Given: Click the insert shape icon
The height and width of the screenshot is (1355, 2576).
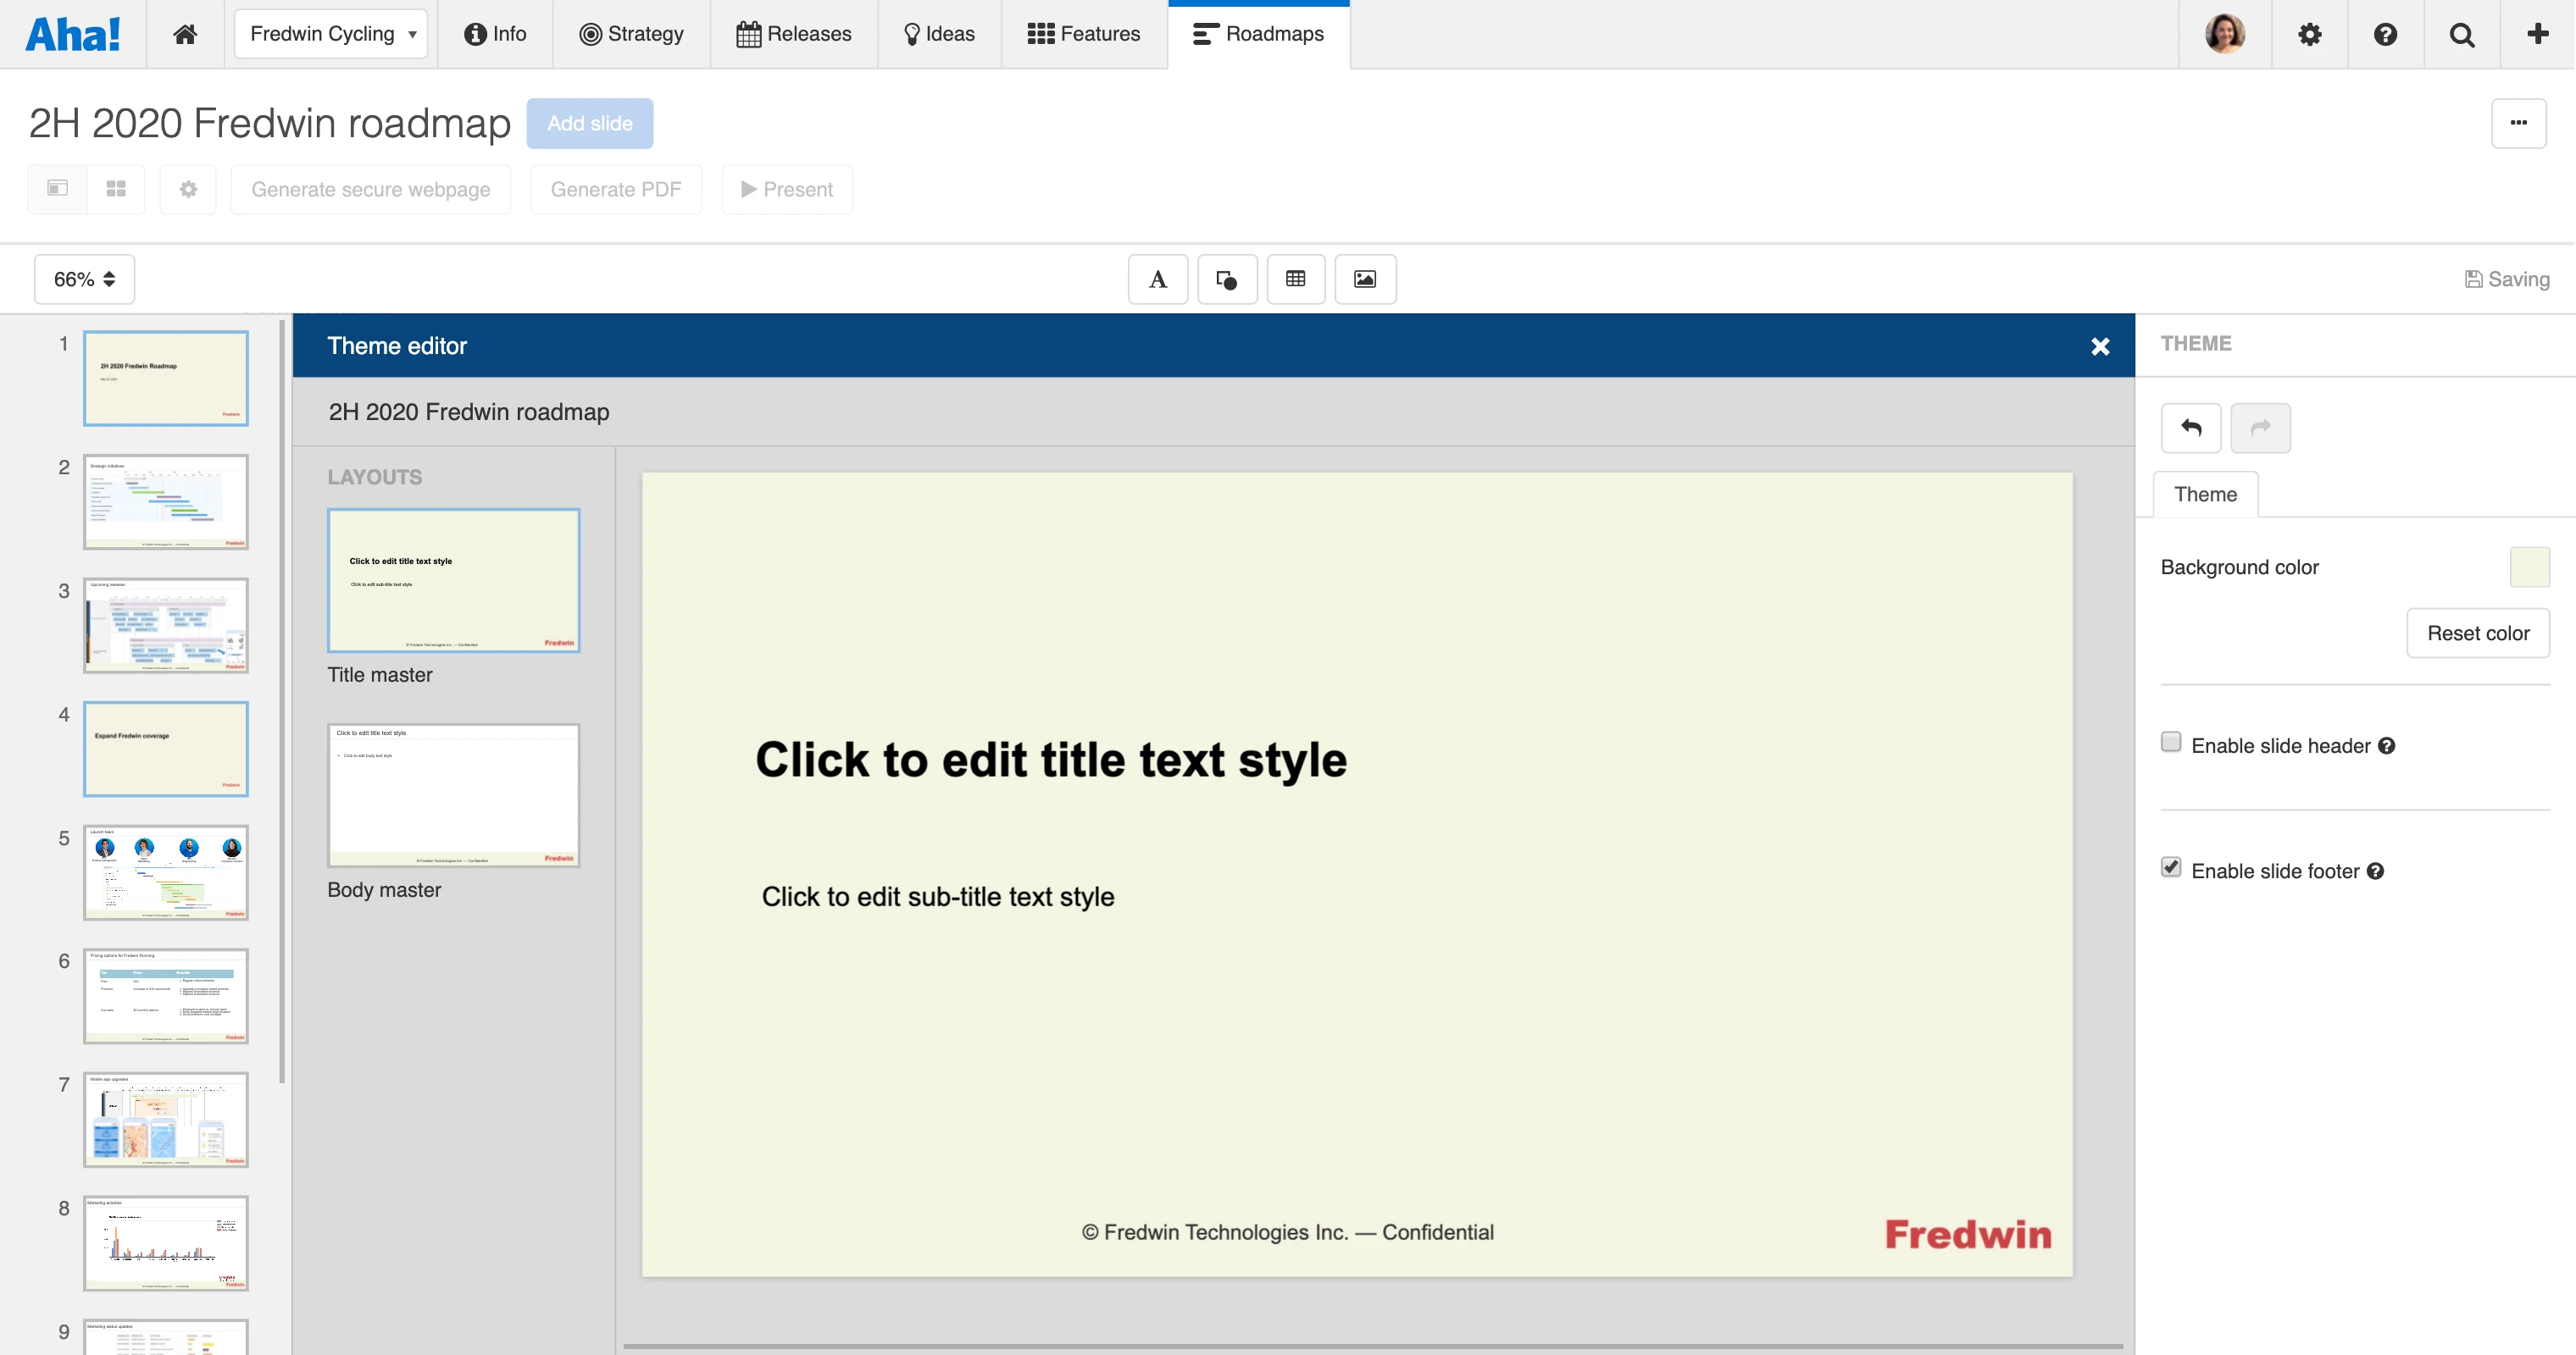Looking at the screenshot, I should pos(1227,279).
